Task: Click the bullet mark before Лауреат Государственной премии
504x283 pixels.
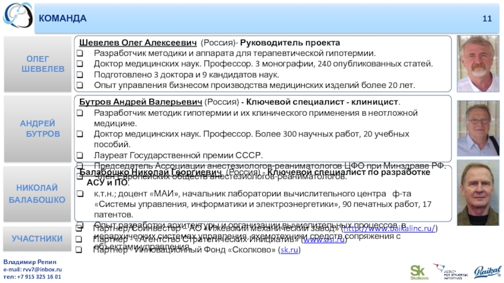Action: point(80,155)
